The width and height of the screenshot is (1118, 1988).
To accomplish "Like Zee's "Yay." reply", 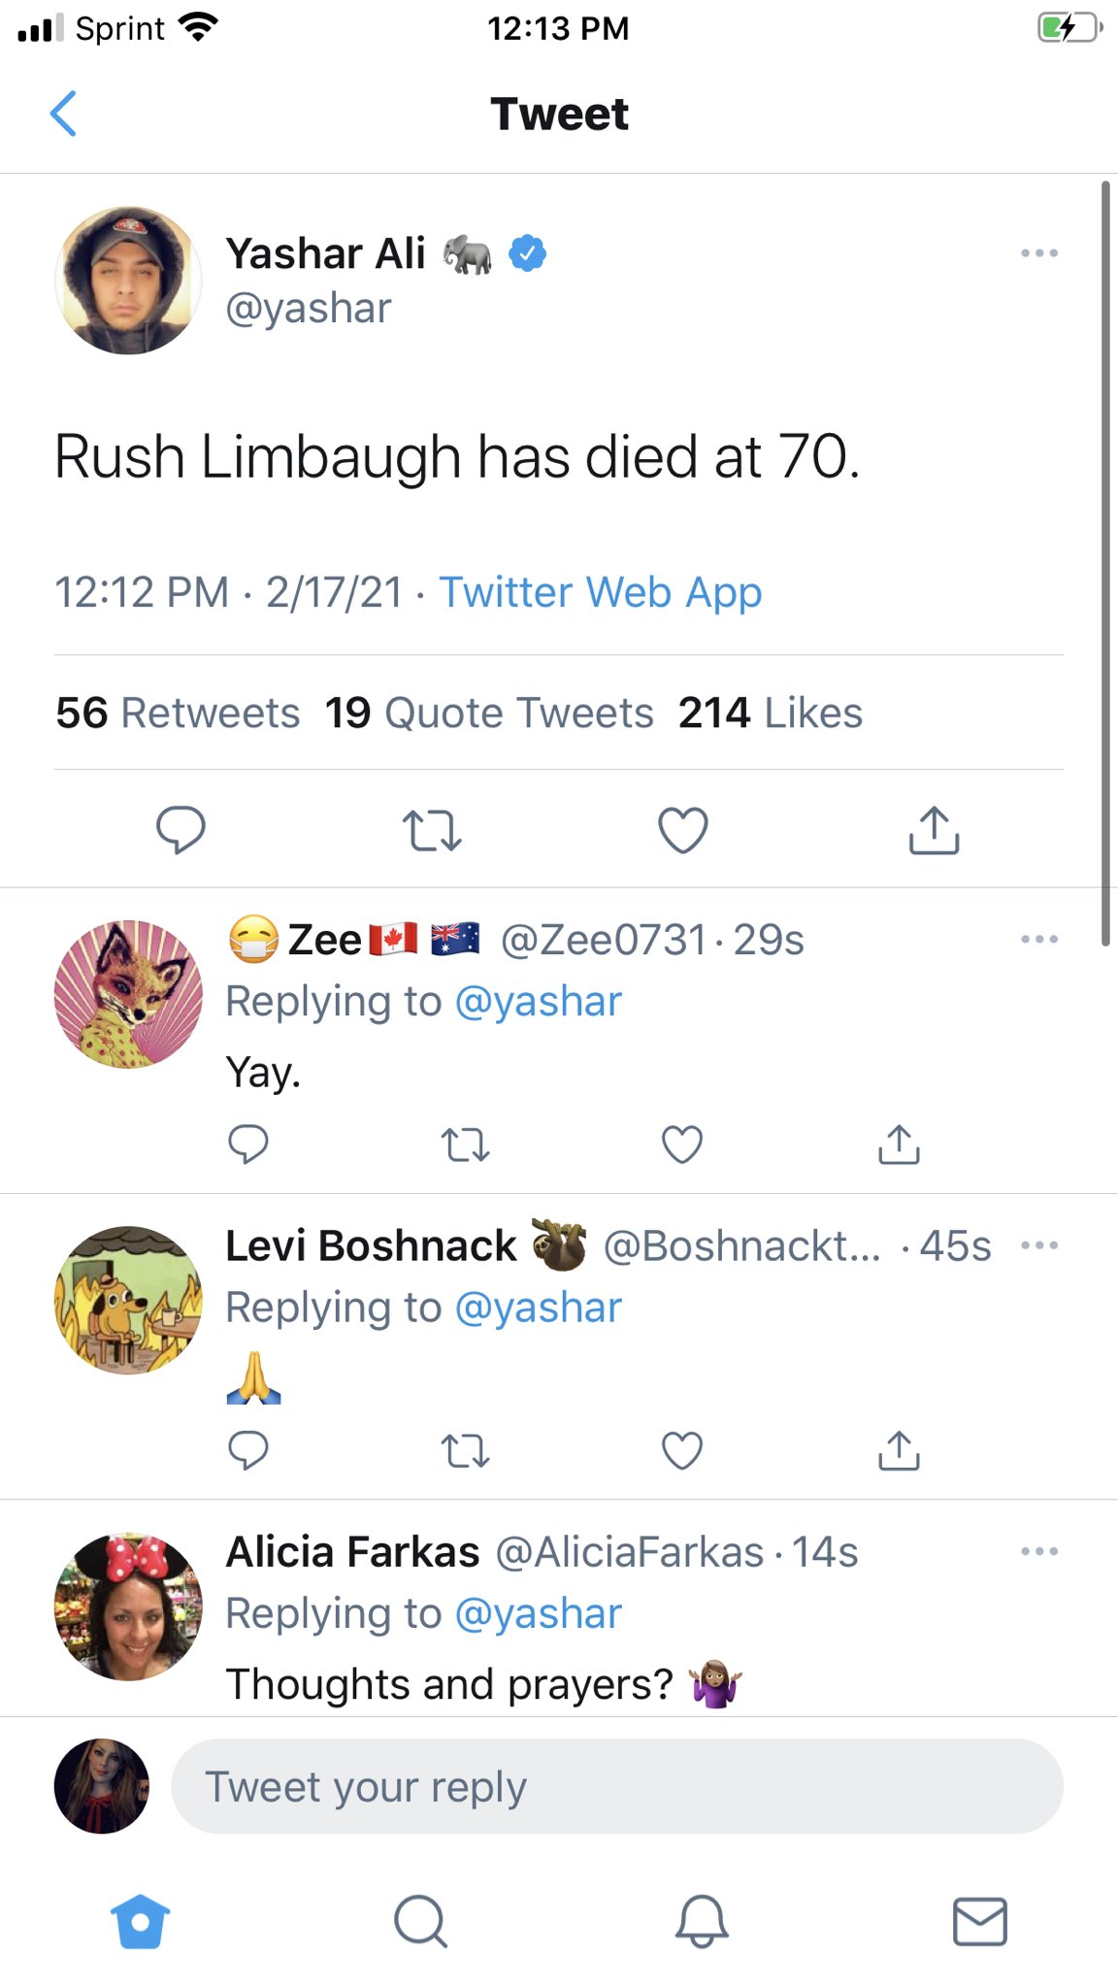I will [x=682, y=1145].
